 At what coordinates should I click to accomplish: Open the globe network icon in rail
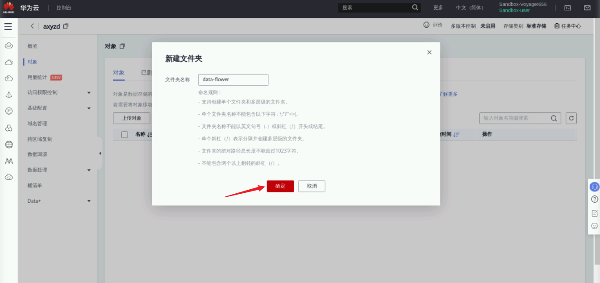[x=8, y=145]
